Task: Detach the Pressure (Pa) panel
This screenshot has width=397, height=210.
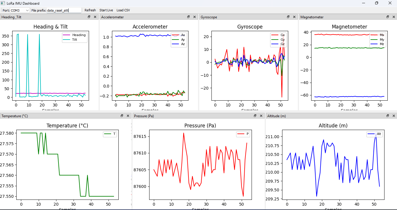Action: (x=255, y=116)
